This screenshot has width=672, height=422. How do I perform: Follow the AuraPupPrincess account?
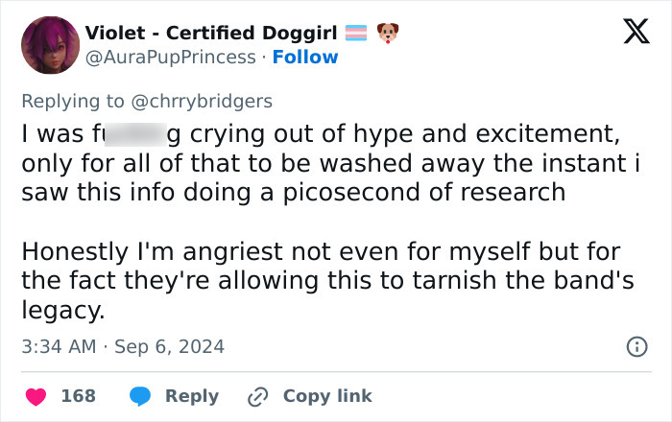[305, 58]
